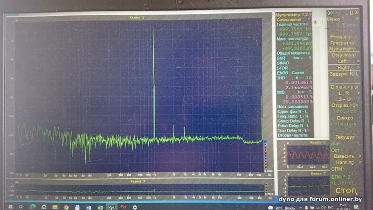Toggle the СПМ spectrum mode

point(336,168)
